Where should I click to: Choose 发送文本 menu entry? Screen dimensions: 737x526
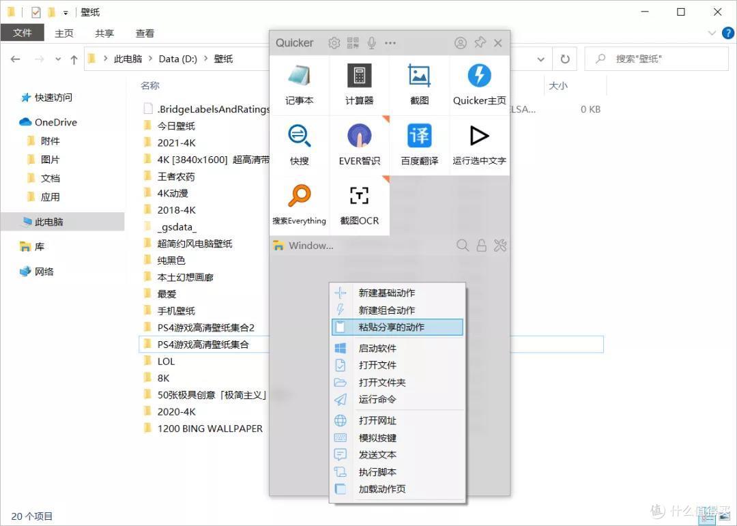(x=398, y=455)
